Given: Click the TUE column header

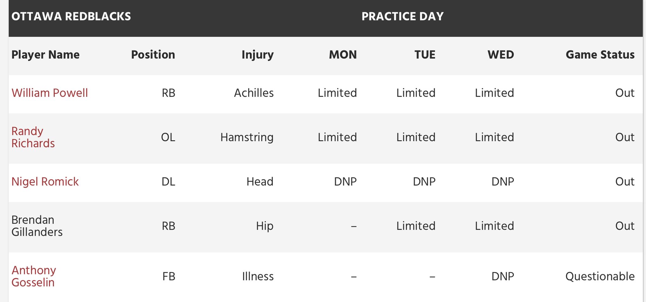Looking at the screenshot, I should (x=425, y=55).
